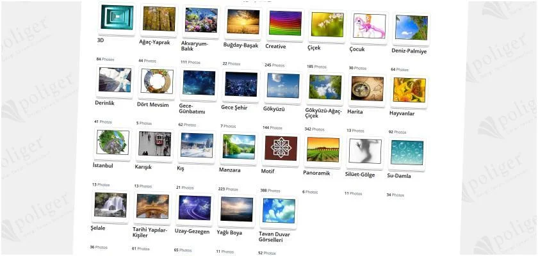The image size is (538, 256).
Task: Open the Tarihi Yapılar-Kişiler arch thumbnail
Action: (152, 207)
